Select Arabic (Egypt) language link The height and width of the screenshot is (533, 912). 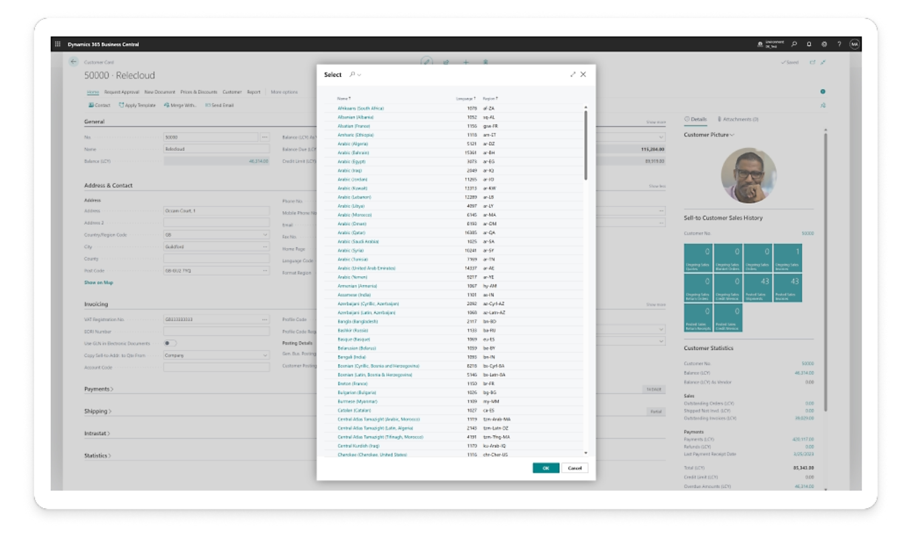(x=353, y=162)
